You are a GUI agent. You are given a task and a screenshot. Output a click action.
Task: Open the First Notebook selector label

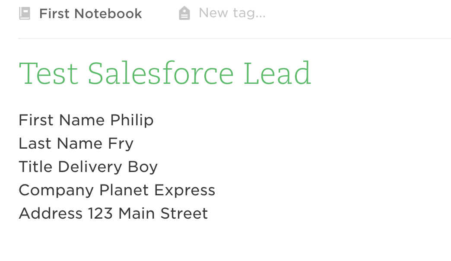(90, 13)
